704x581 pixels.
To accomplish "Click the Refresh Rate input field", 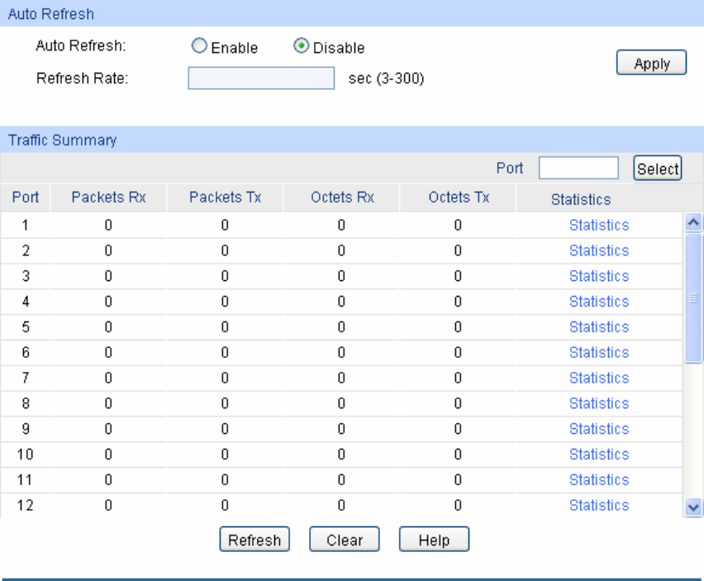I will click(260, 79).
